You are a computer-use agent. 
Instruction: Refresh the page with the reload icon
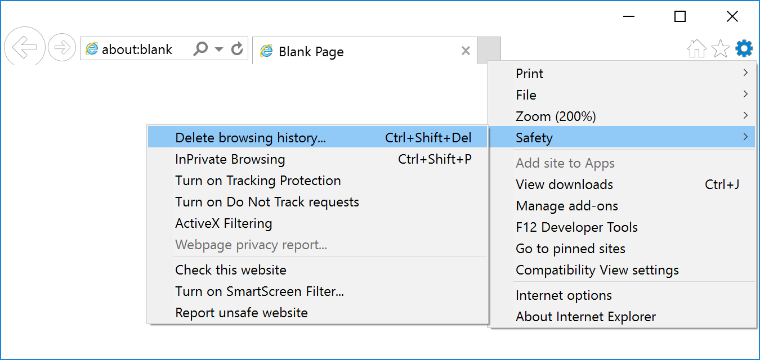[x=238, y=49]
